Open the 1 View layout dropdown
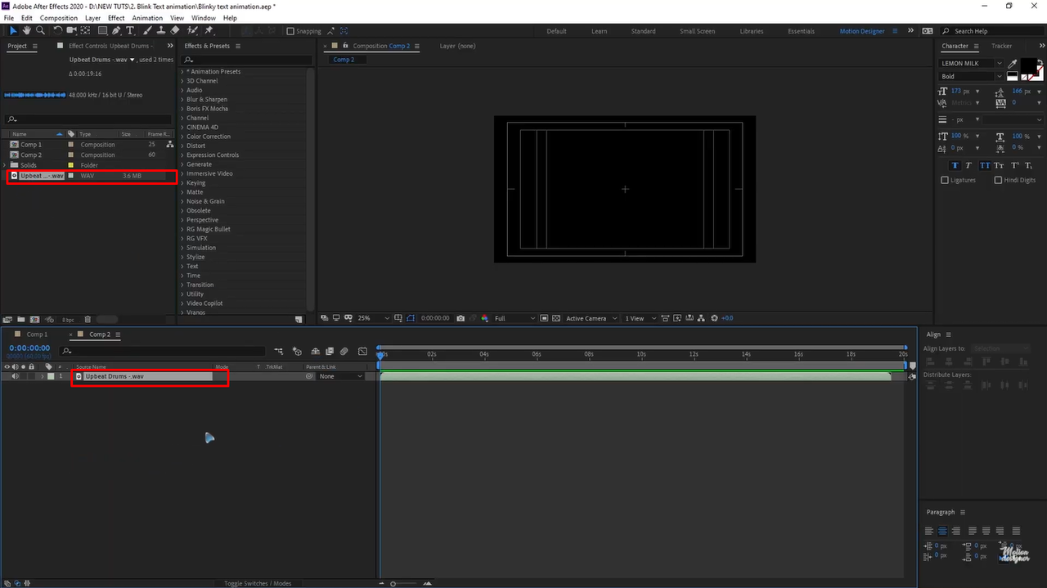 pos(640,318)
